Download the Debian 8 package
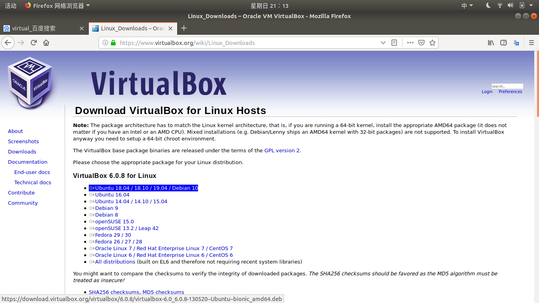 104,215
